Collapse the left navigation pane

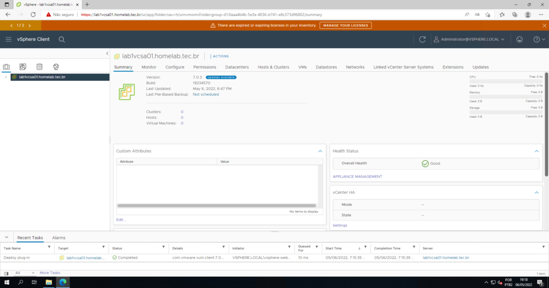[x=107, y=54]
